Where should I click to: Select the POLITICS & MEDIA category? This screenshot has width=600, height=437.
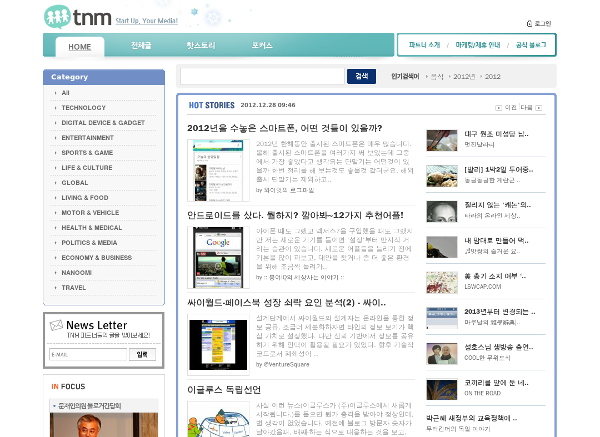coord(89,243)
